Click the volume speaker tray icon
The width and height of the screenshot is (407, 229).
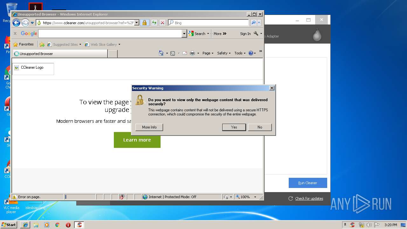point(369,225)
